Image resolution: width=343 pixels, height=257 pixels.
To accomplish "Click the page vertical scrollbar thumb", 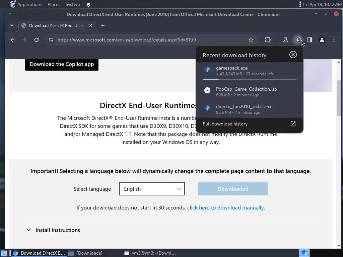I will coord(339,98).
